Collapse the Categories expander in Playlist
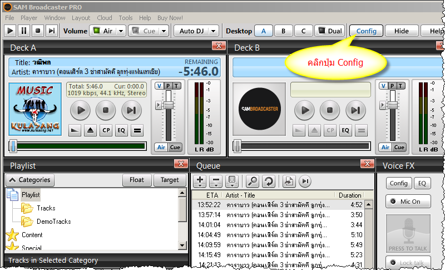Viewport: 445px width, 270px height. [x=30, y=180]
